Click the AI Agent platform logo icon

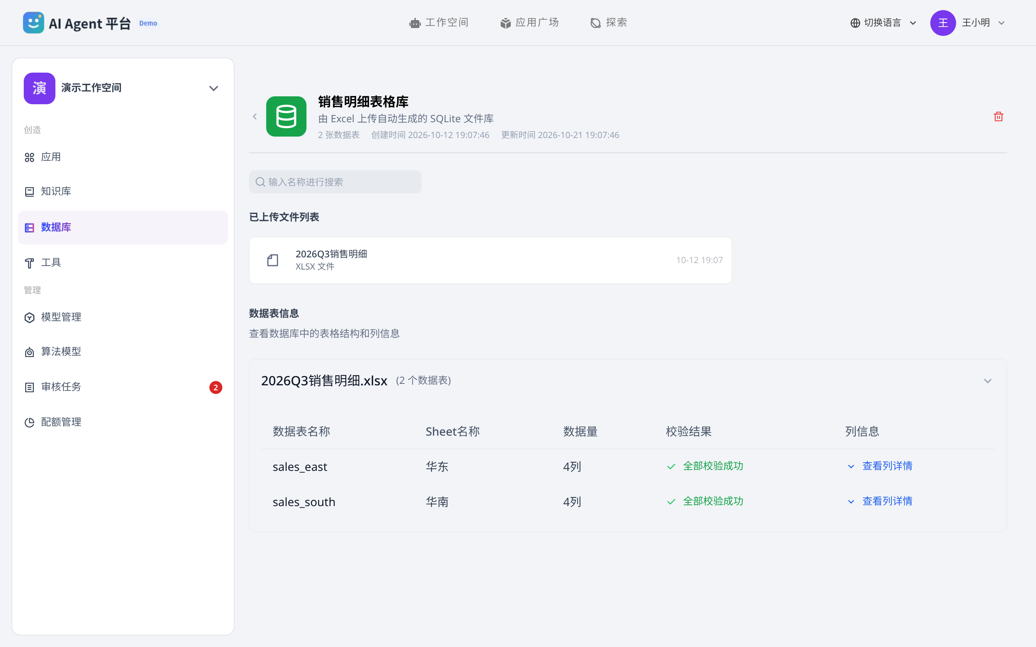(33, 23)
